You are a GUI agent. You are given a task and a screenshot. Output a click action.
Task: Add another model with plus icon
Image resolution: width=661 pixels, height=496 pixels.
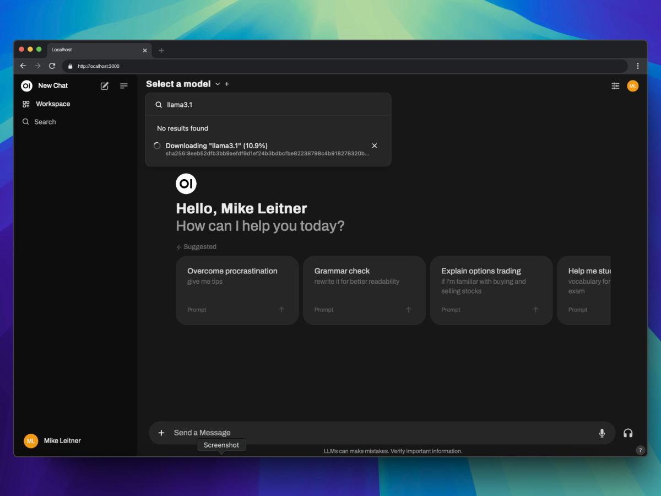227,84
